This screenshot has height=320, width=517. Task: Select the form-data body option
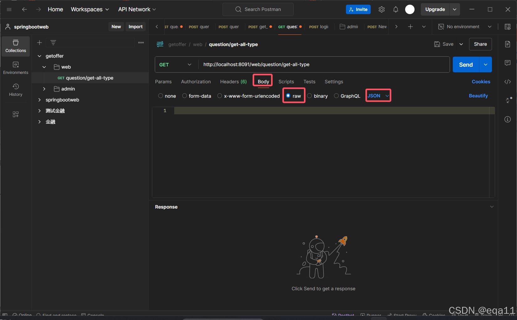(x=185, y=96)
